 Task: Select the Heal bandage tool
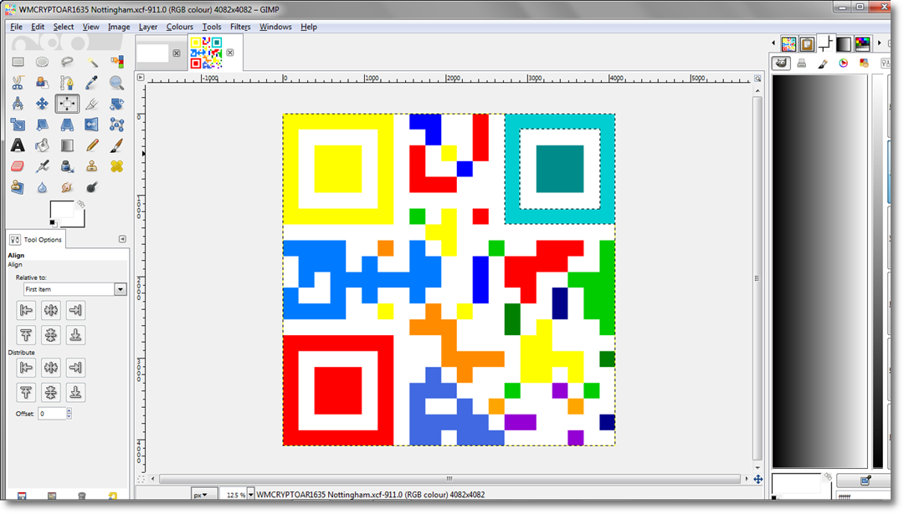tap(116, 166)
